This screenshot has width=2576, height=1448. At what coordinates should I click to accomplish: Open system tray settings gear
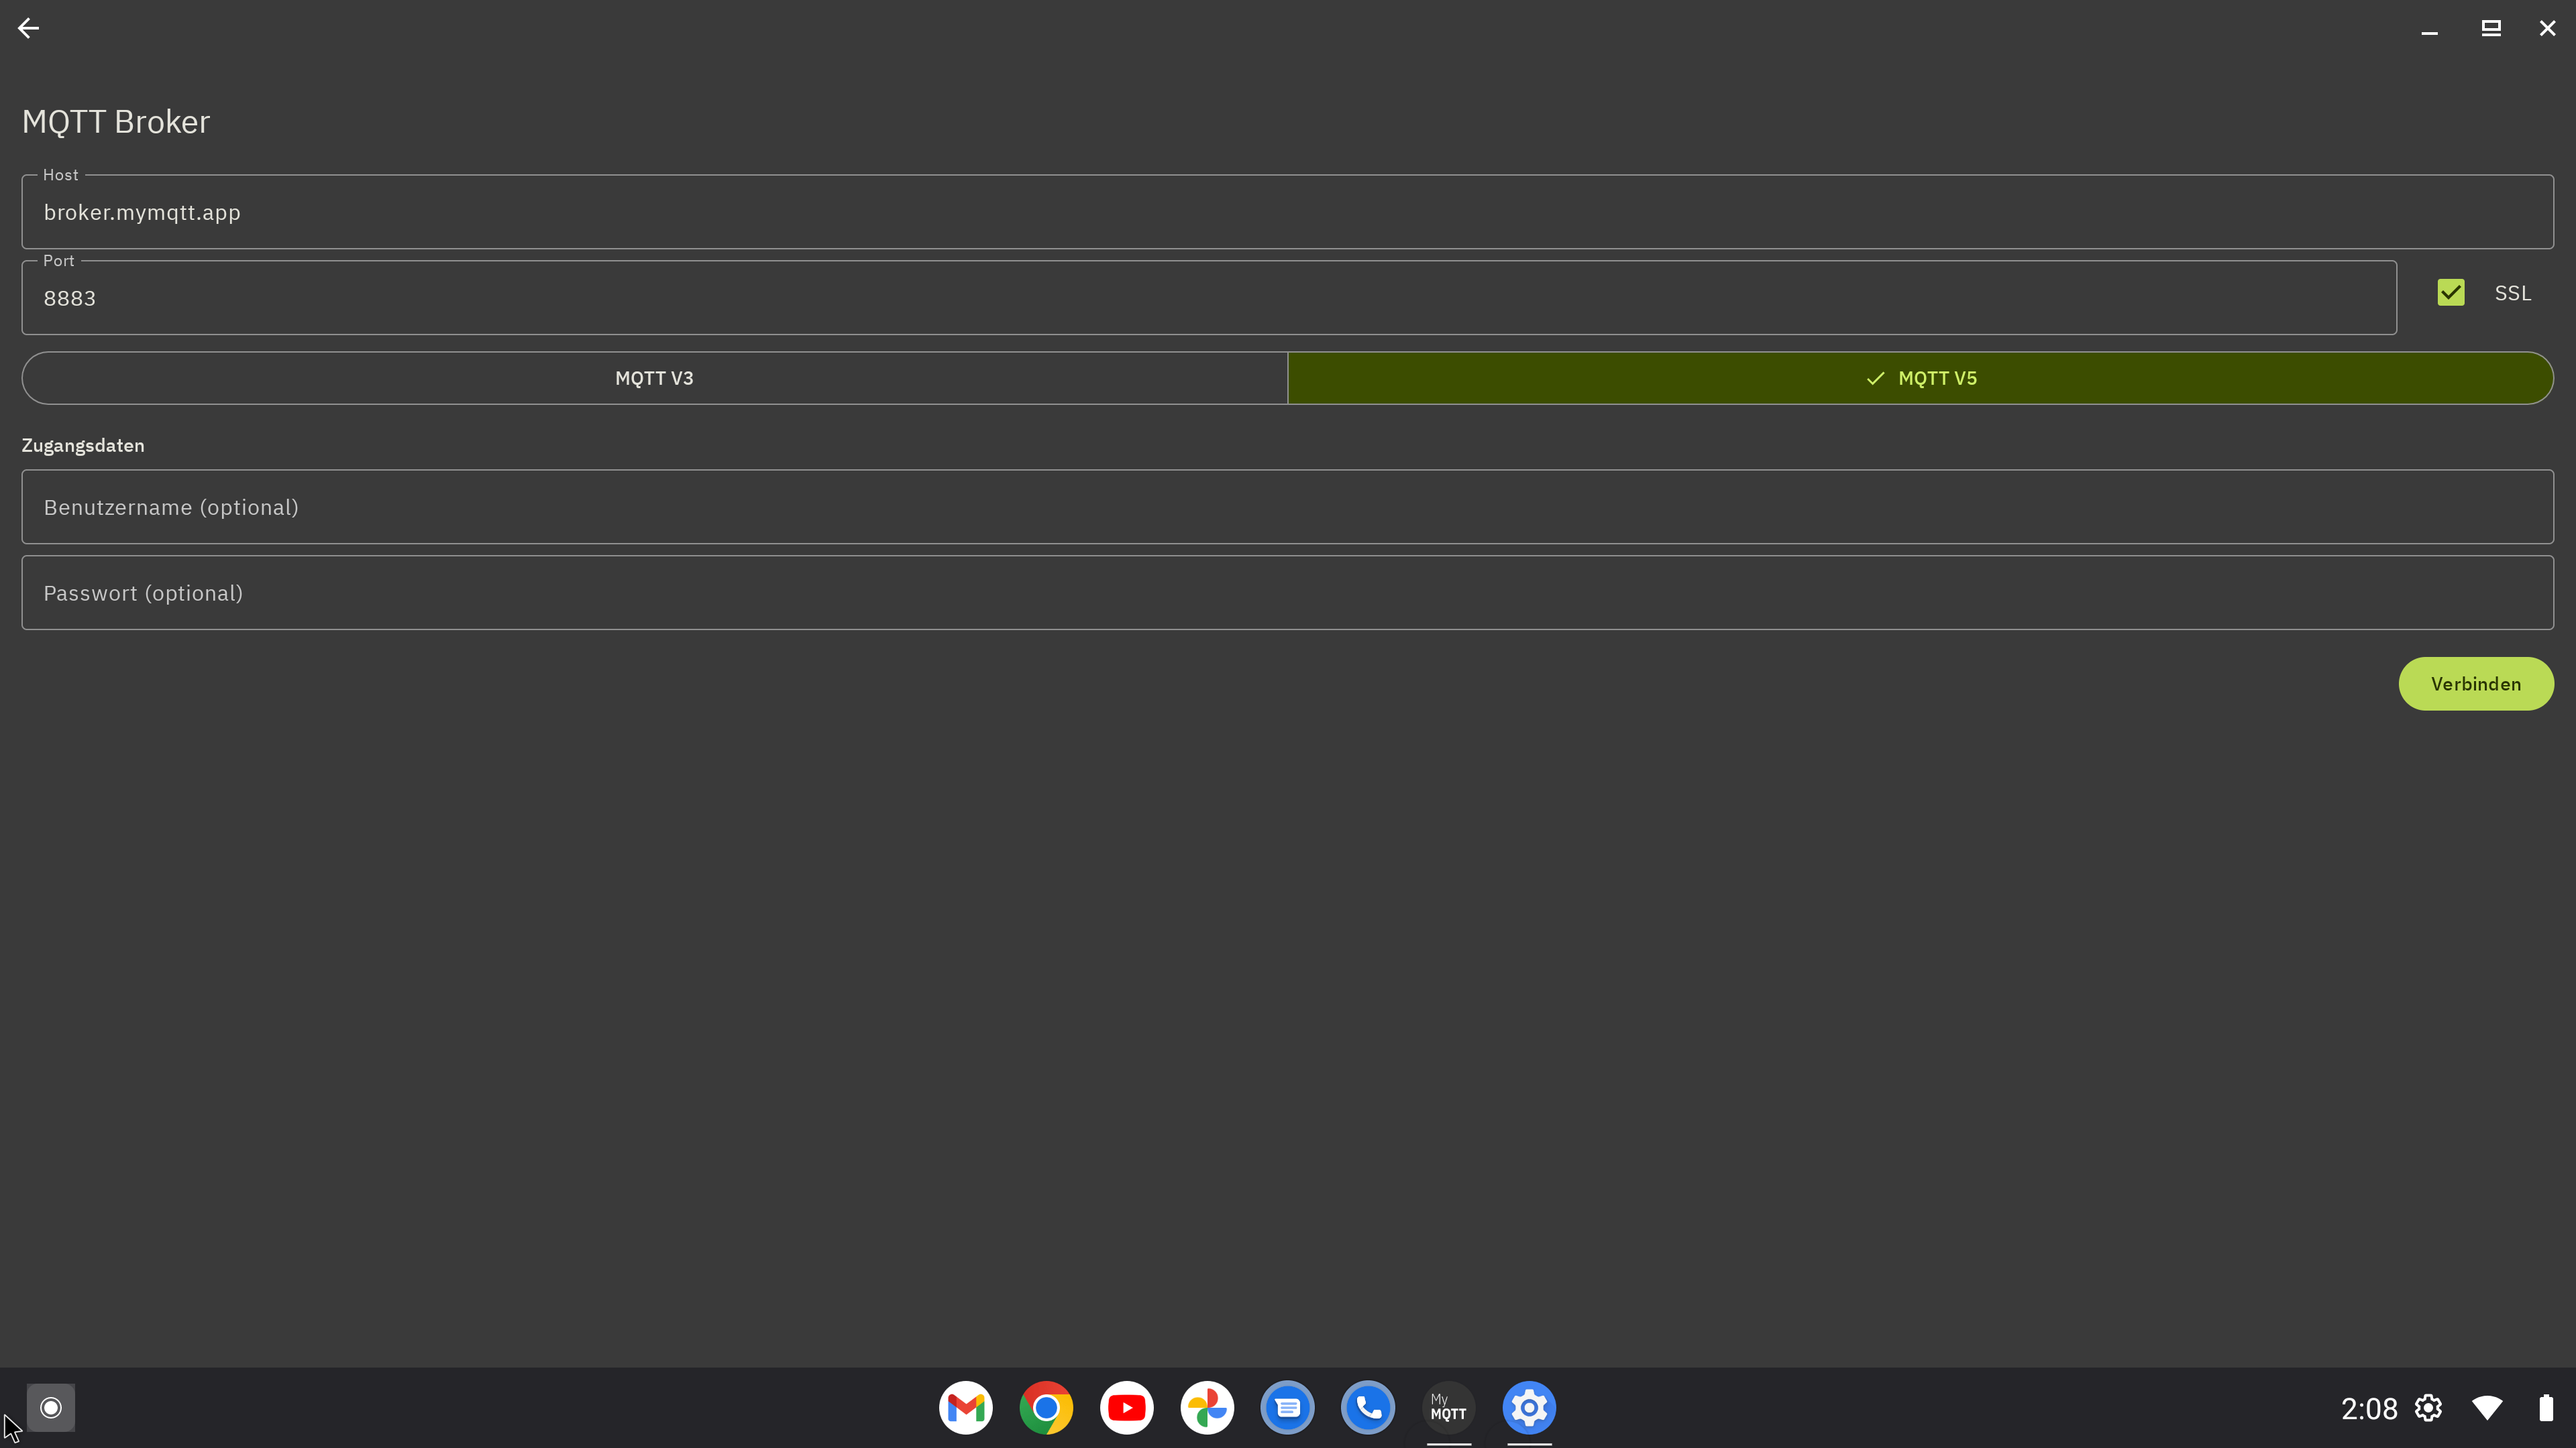pos(2429,1408)
